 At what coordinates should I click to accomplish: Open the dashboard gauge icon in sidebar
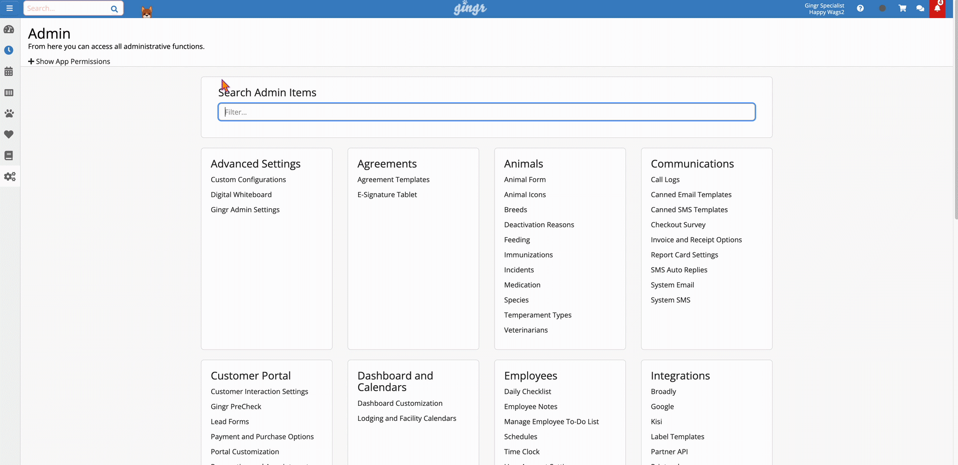click(9, 30)
